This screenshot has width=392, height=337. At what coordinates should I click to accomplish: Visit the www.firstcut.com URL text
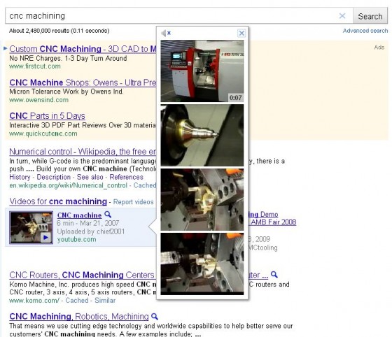35,66
